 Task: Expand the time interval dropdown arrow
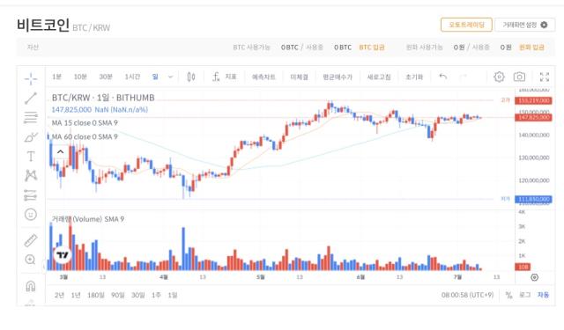pos(170,77)
